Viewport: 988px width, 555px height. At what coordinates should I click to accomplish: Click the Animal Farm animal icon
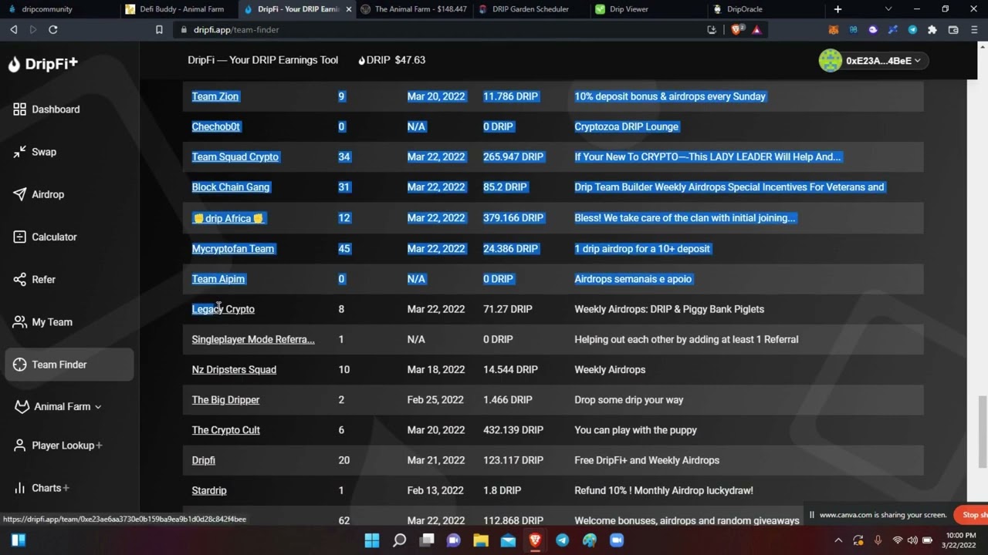22,406
